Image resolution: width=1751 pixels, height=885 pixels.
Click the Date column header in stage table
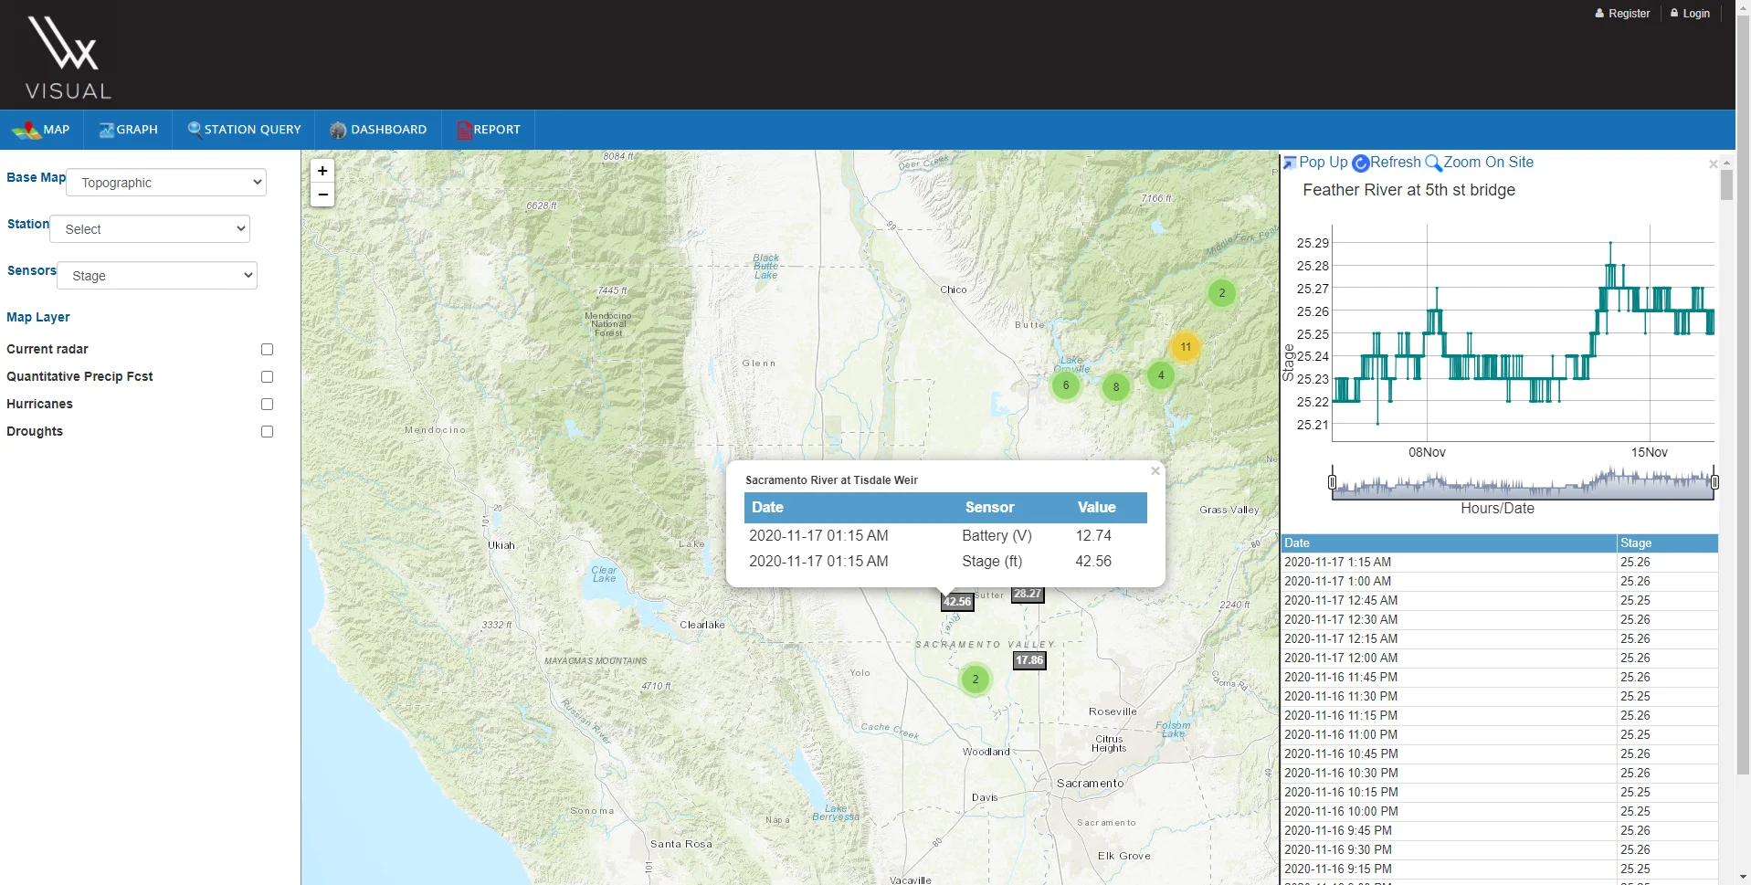point(1449,543)
